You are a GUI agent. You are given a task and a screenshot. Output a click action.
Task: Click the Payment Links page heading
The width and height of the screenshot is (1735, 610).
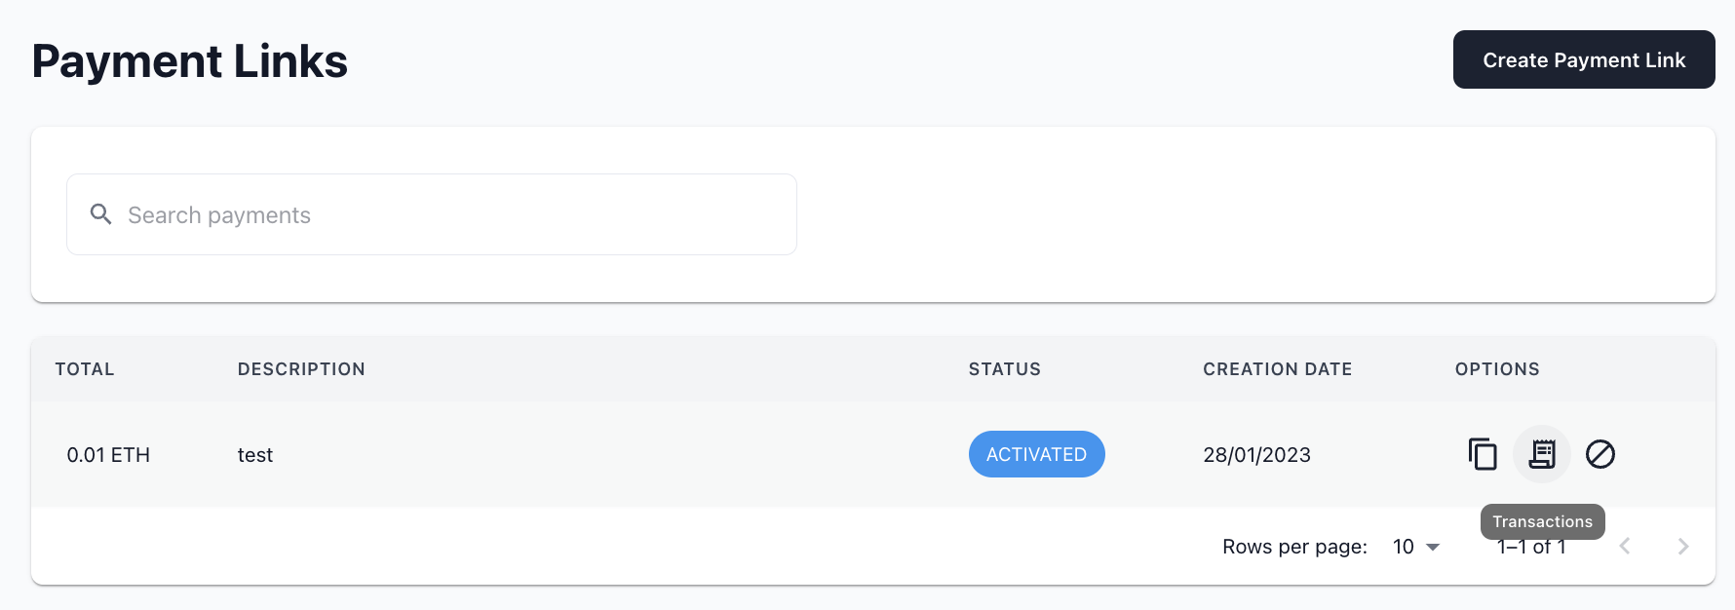[x=190, y=61]
